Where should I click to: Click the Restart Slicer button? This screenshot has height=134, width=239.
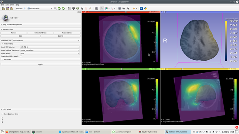(67, 33)
